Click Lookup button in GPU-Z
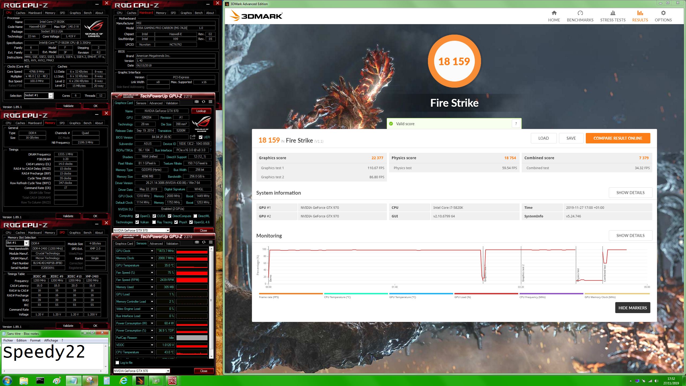This screenshot has height=386, width=686. click(201, 111)
